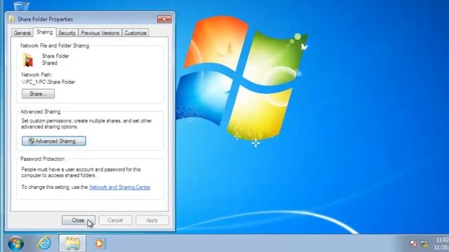
Task: Click the shared folder icon in the dialog
Action: point(28,60)
